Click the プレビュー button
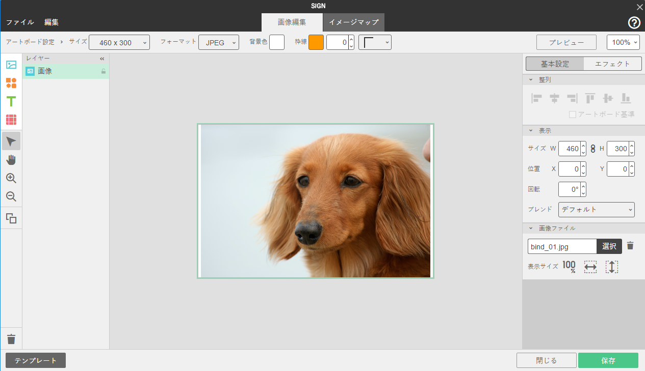645x371 pixels. point(566,42)
